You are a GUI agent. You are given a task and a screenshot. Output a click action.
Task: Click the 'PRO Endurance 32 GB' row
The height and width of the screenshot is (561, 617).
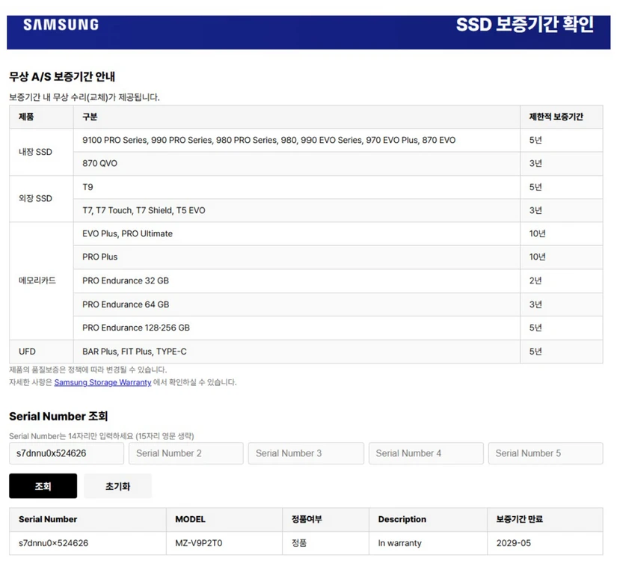pos(297,280)
